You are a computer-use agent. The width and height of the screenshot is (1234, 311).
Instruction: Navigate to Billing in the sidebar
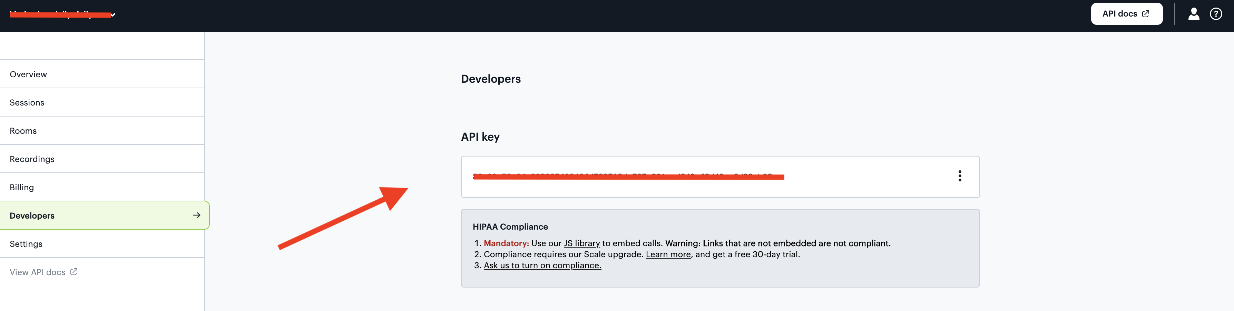(x=102, y=187)
